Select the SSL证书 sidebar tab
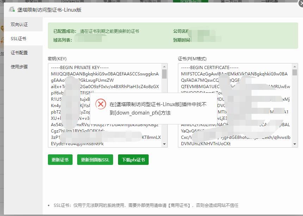Screen dimensions: 303x216 pos(23,39)
